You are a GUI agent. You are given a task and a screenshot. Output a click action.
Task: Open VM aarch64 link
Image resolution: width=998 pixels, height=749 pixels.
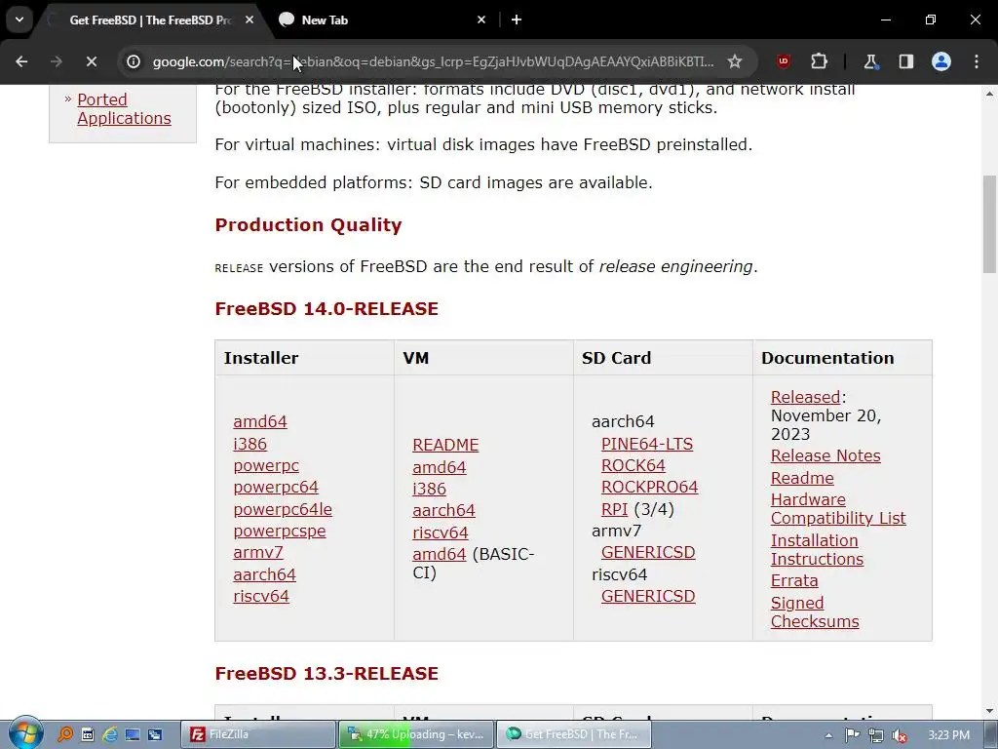point(443,510)
